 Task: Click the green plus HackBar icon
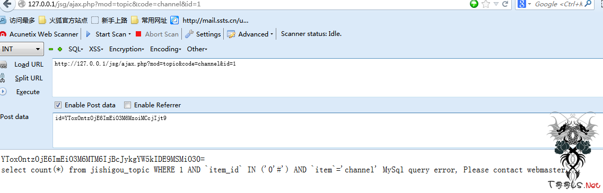click(x=59, y=49)
